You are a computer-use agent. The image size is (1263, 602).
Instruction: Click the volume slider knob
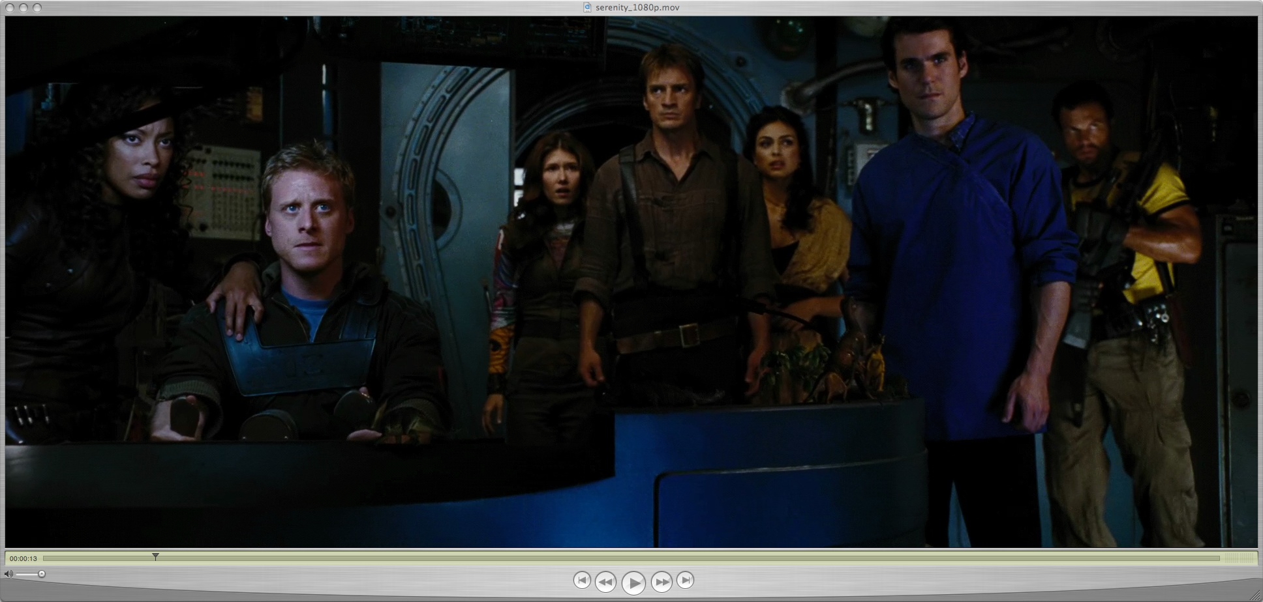click(x=42, y=574)
